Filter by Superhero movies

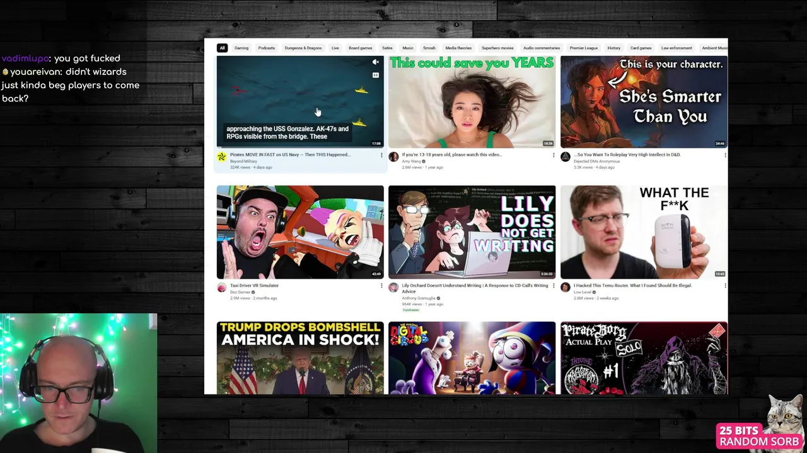[x=497, y=48]
